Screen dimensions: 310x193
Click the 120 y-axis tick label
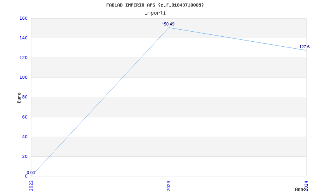[23, 58]
